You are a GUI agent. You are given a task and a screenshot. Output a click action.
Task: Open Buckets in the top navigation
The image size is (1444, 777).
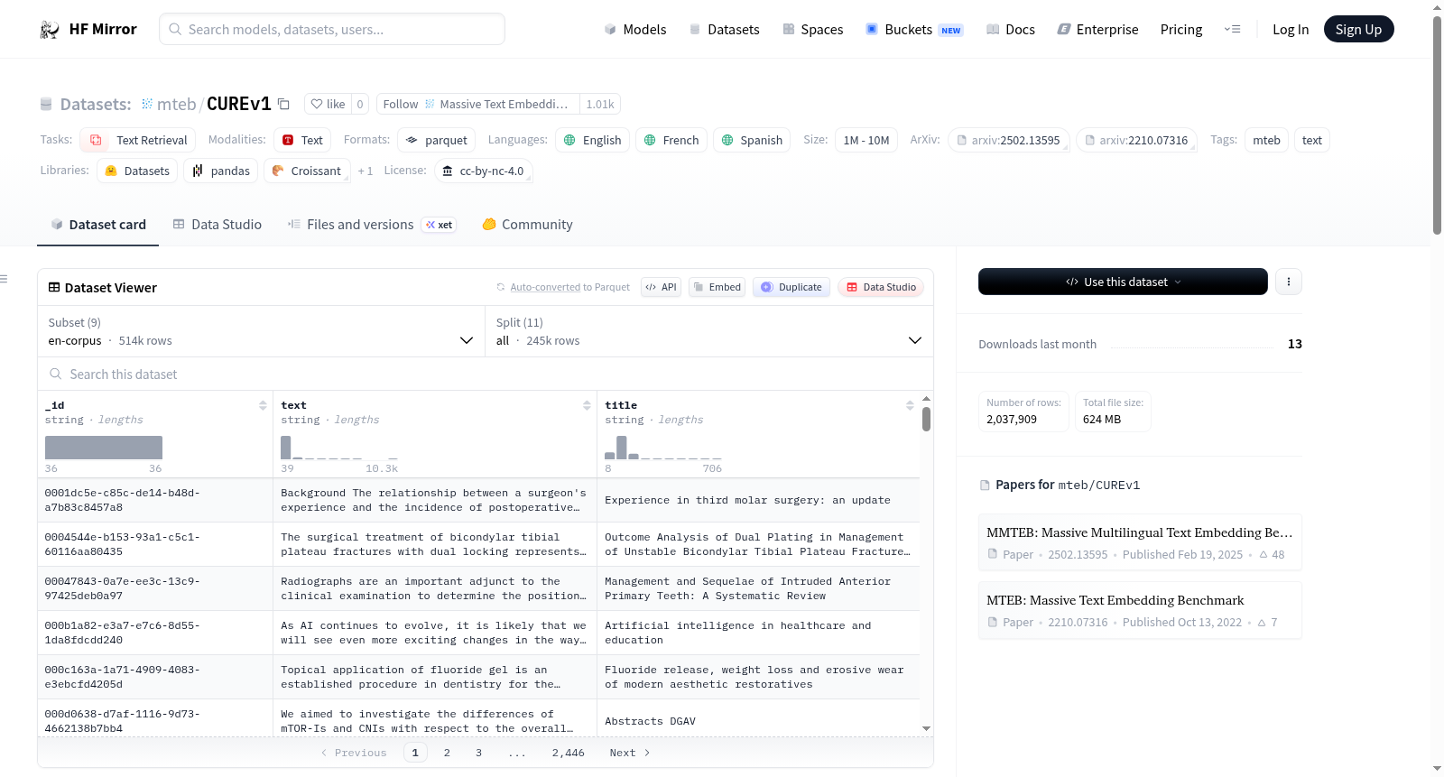[914, 30]
